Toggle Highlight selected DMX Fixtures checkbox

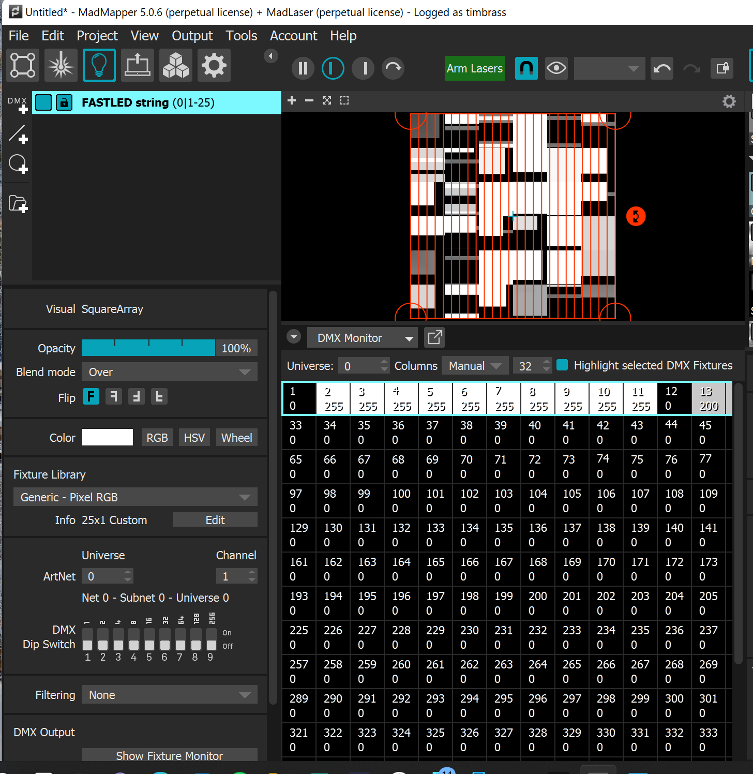coord(562,365)
